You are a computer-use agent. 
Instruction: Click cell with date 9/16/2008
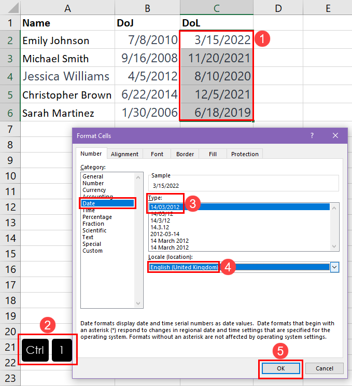tap(147, 58)
